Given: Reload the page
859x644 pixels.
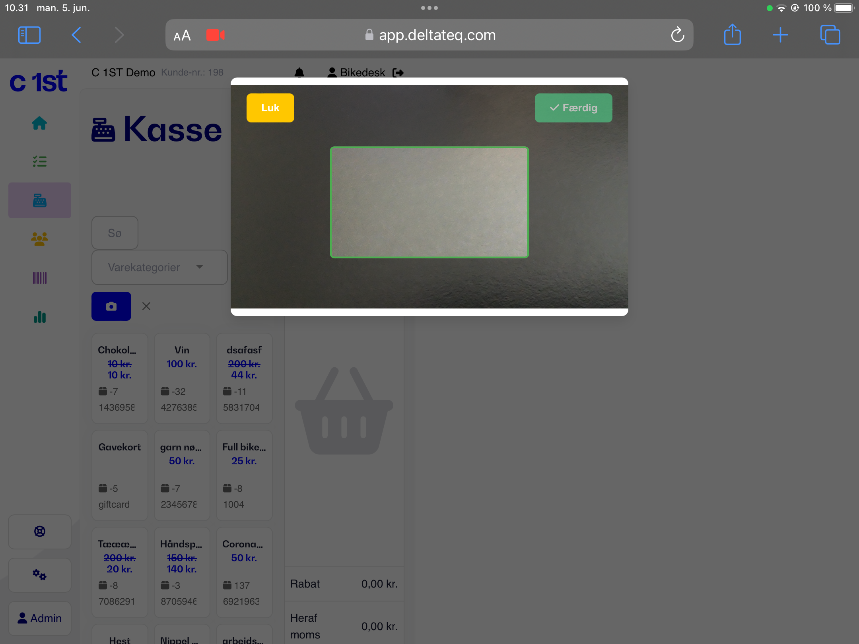Looking at the screenshot, I should [x=678, y=35].
